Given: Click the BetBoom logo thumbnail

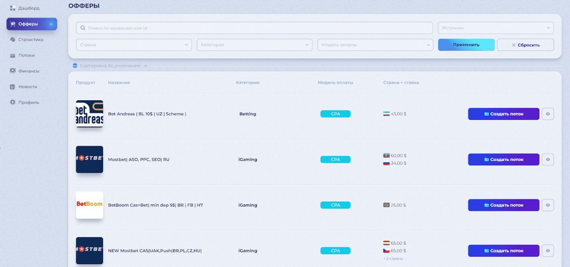Looking at the screenshot, I should 90,205.
